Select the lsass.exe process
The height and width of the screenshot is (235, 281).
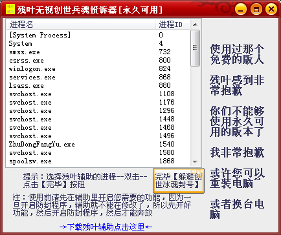point(98,85)
